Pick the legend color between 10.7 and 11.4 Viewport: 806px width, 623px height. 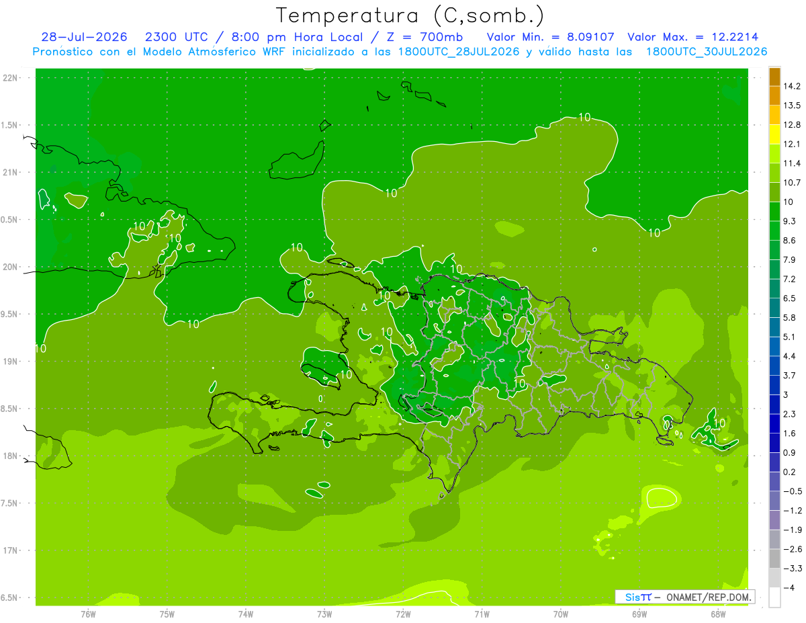774,173
